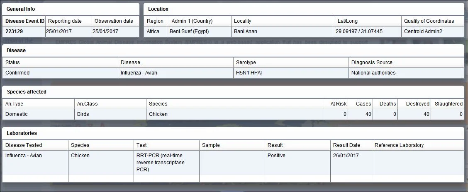Click the Influenza - Avian disease cell

175,73
